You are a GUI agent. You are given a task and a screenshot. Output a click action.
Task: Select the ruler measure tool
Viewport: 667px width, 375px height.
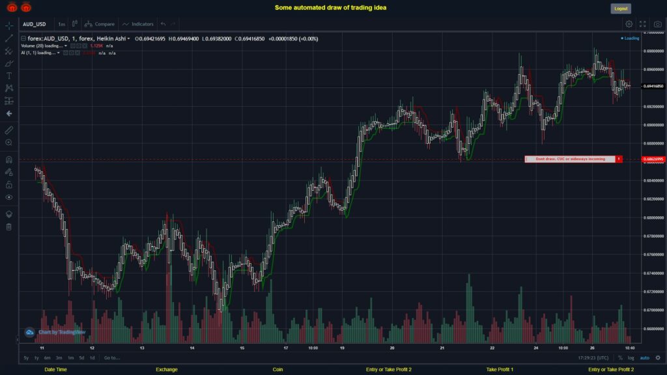9,130
